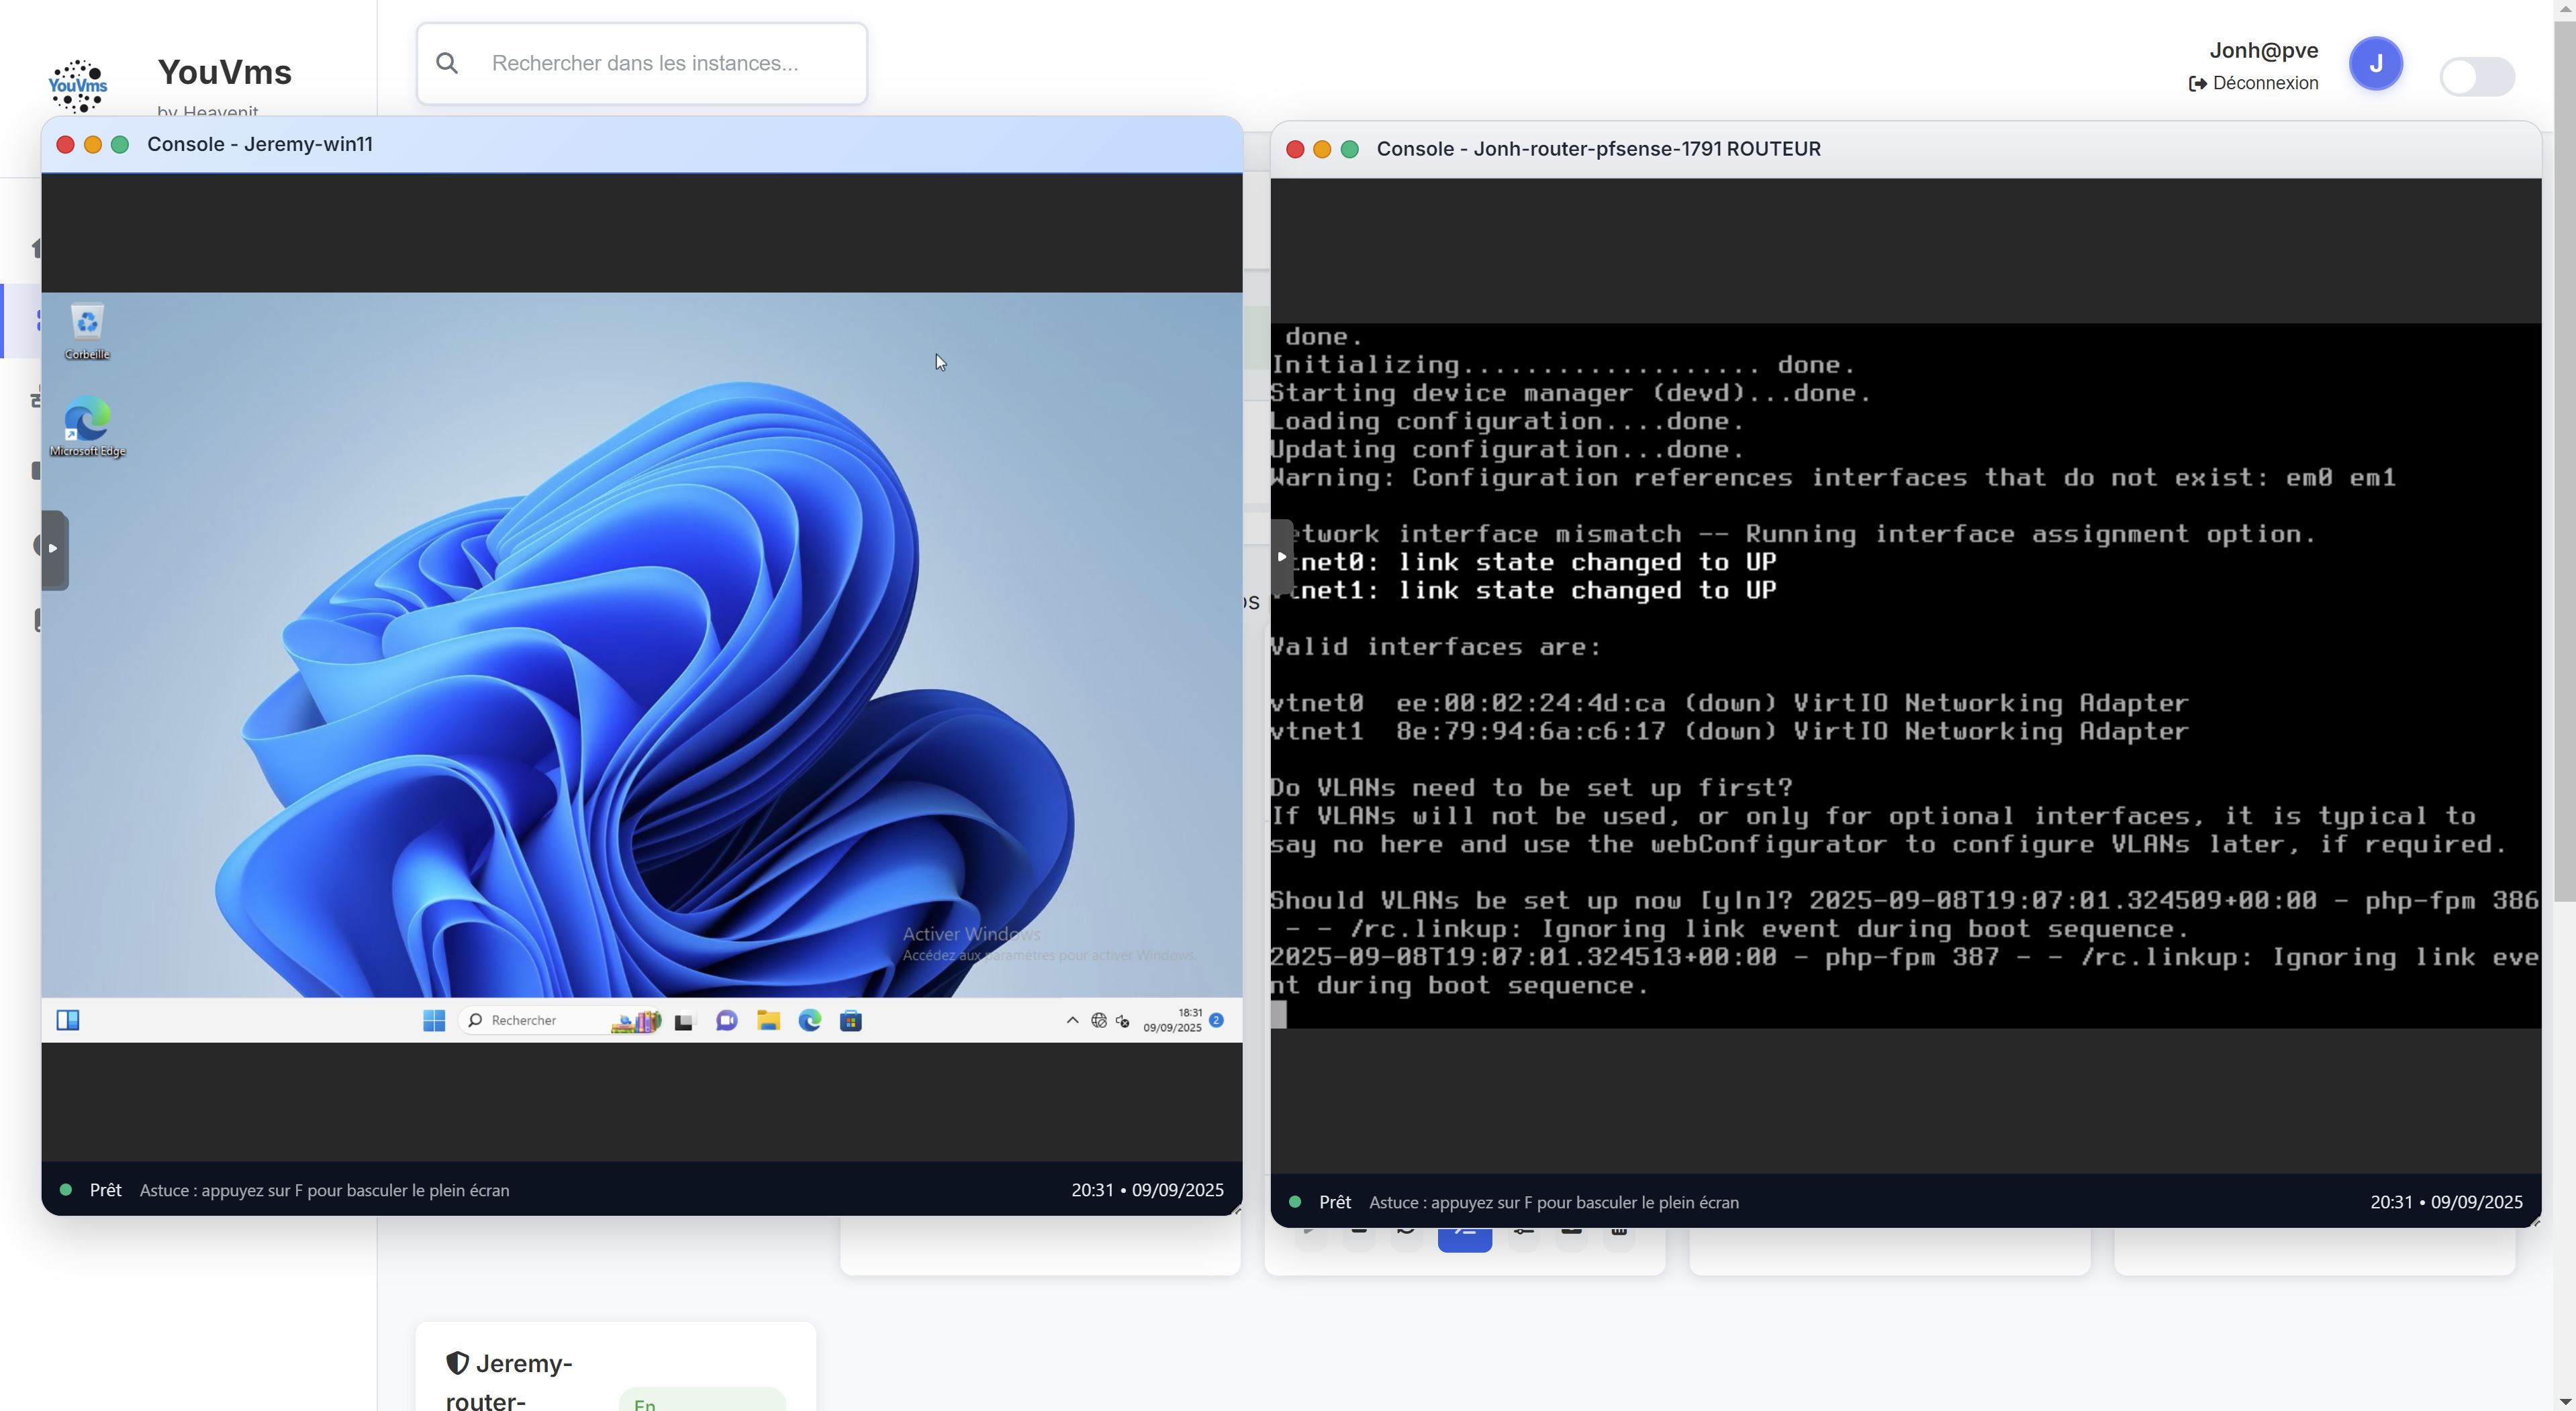
Task: Open the Windows Start menu
Action: click(434, 1021)
